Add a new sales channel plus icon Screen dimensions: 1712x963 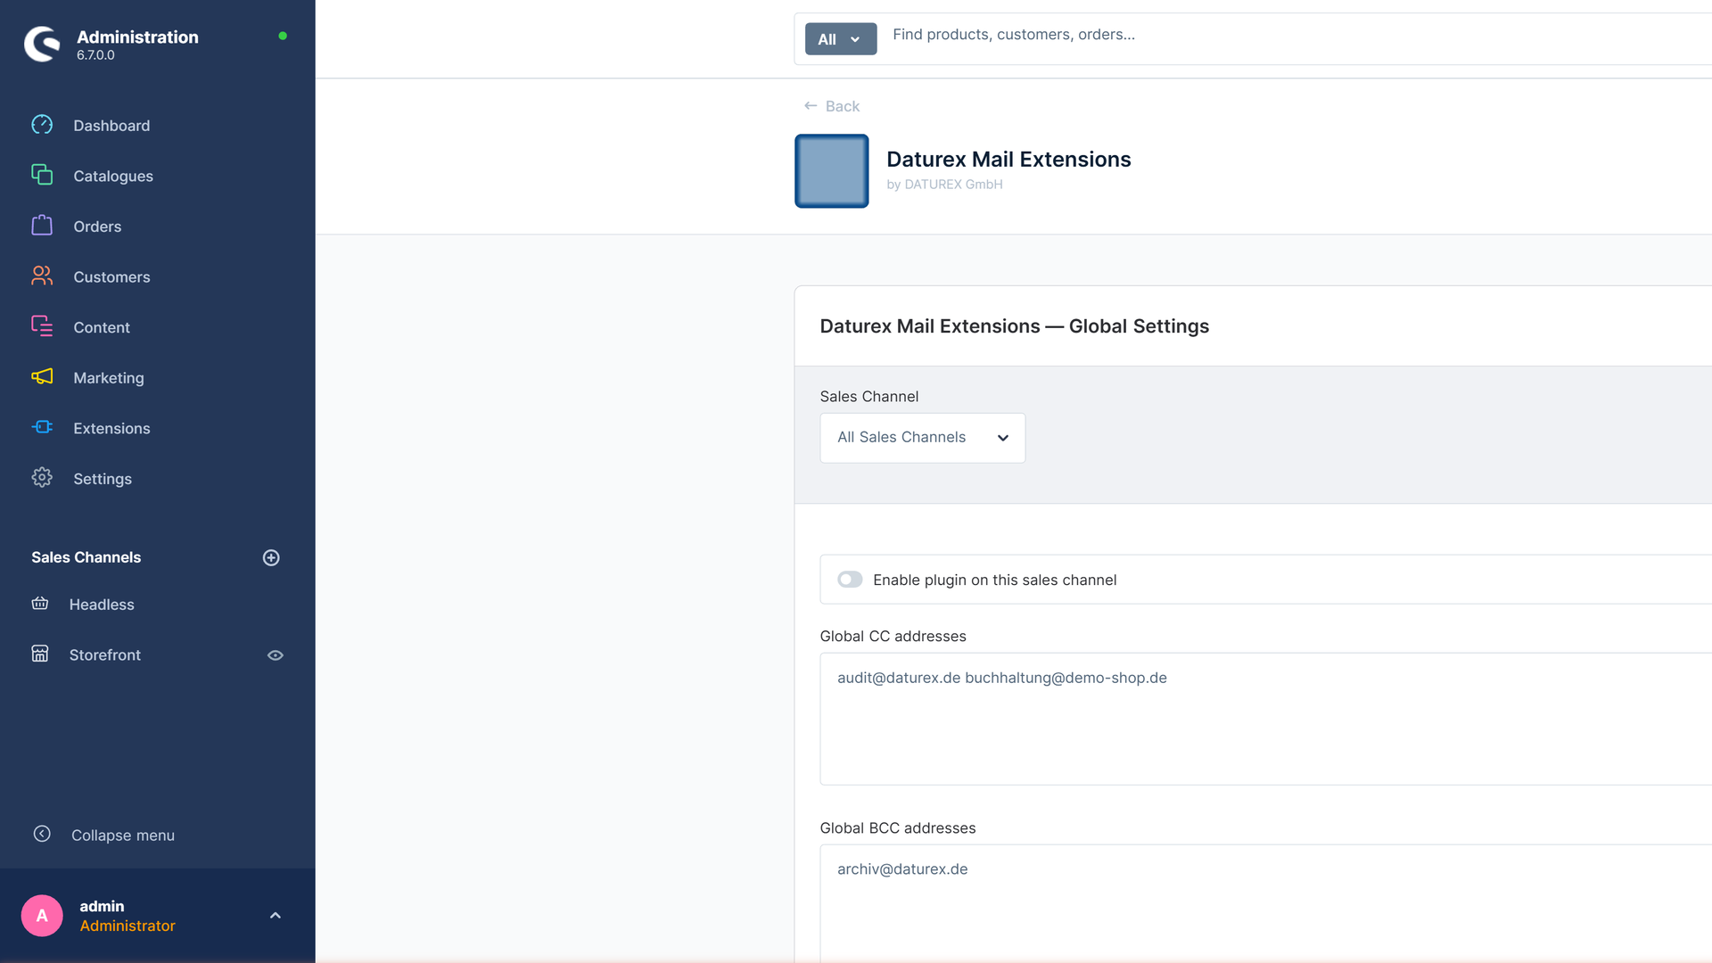(271, 557)
